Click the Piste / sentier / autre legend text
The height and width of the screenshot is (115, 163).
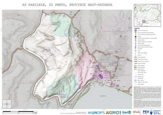(x=142, y=72)
